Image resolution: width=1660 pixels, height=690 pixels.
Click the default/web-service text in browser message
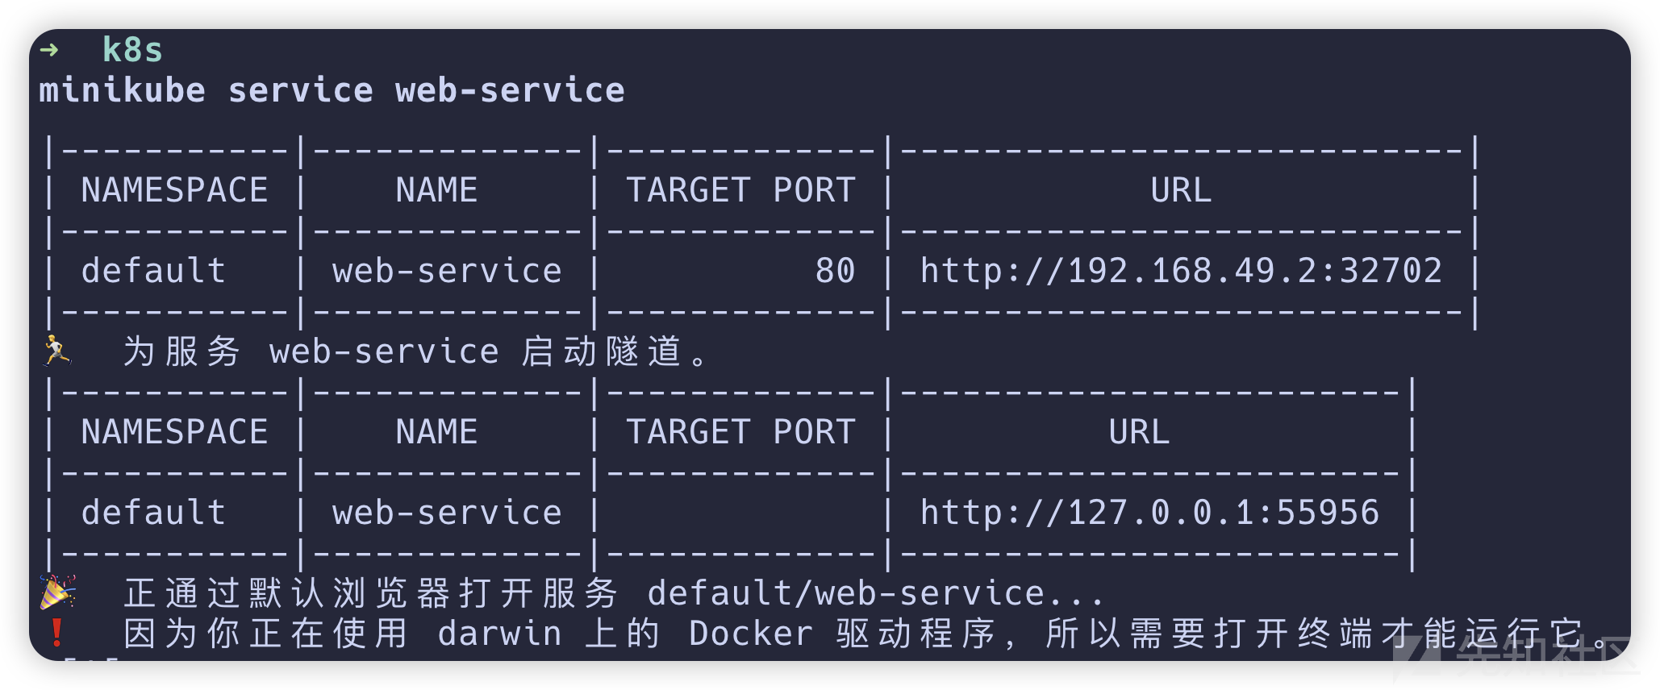pyautogui.click(x=846, y=593)
